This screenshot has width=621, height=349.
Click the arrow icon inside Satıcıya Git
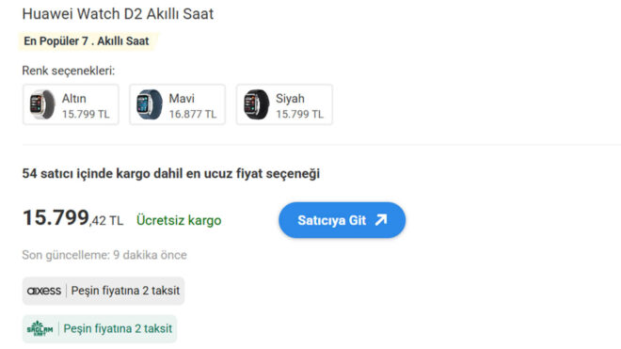coord(381,220)
